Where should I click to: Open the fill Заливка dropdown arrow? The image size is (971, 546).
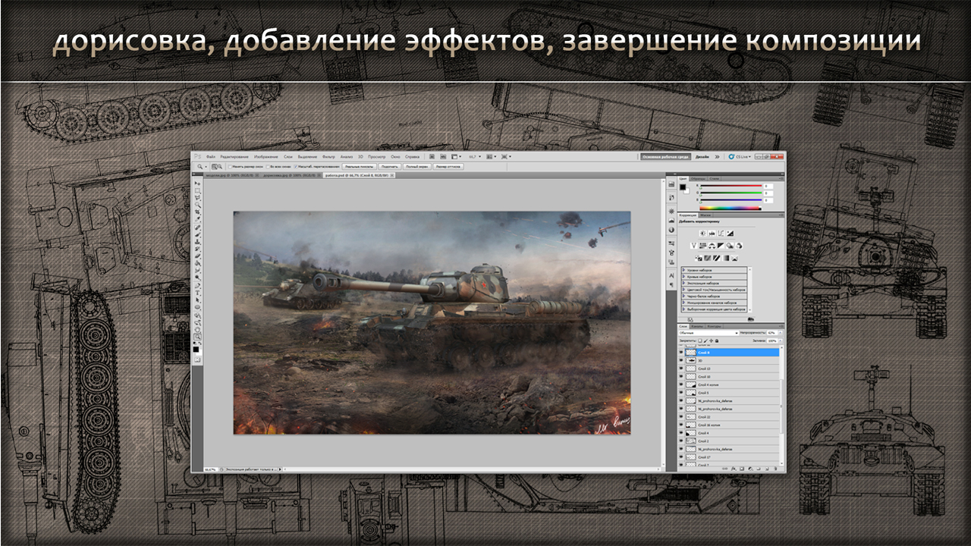tap(780, 340)
